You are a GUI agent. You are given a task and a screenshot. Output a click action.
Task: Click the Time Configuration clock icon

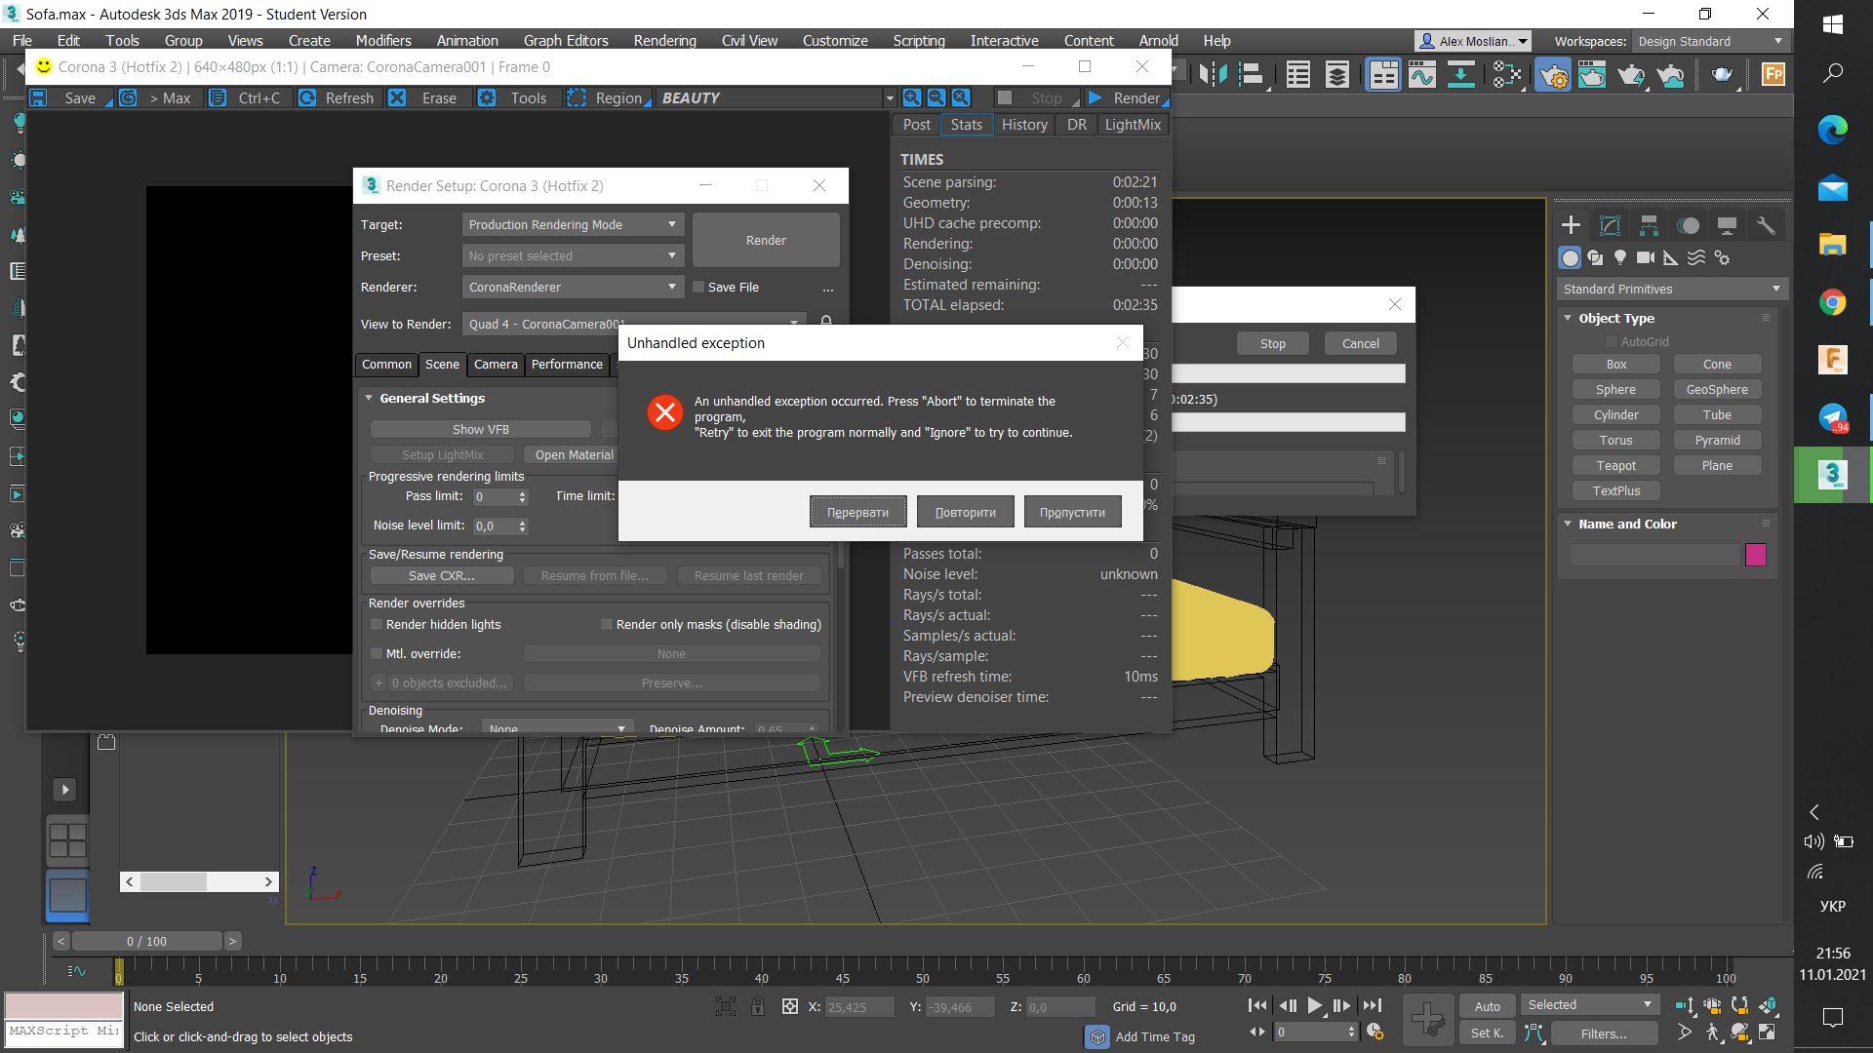click(x=1375, y=1032)
